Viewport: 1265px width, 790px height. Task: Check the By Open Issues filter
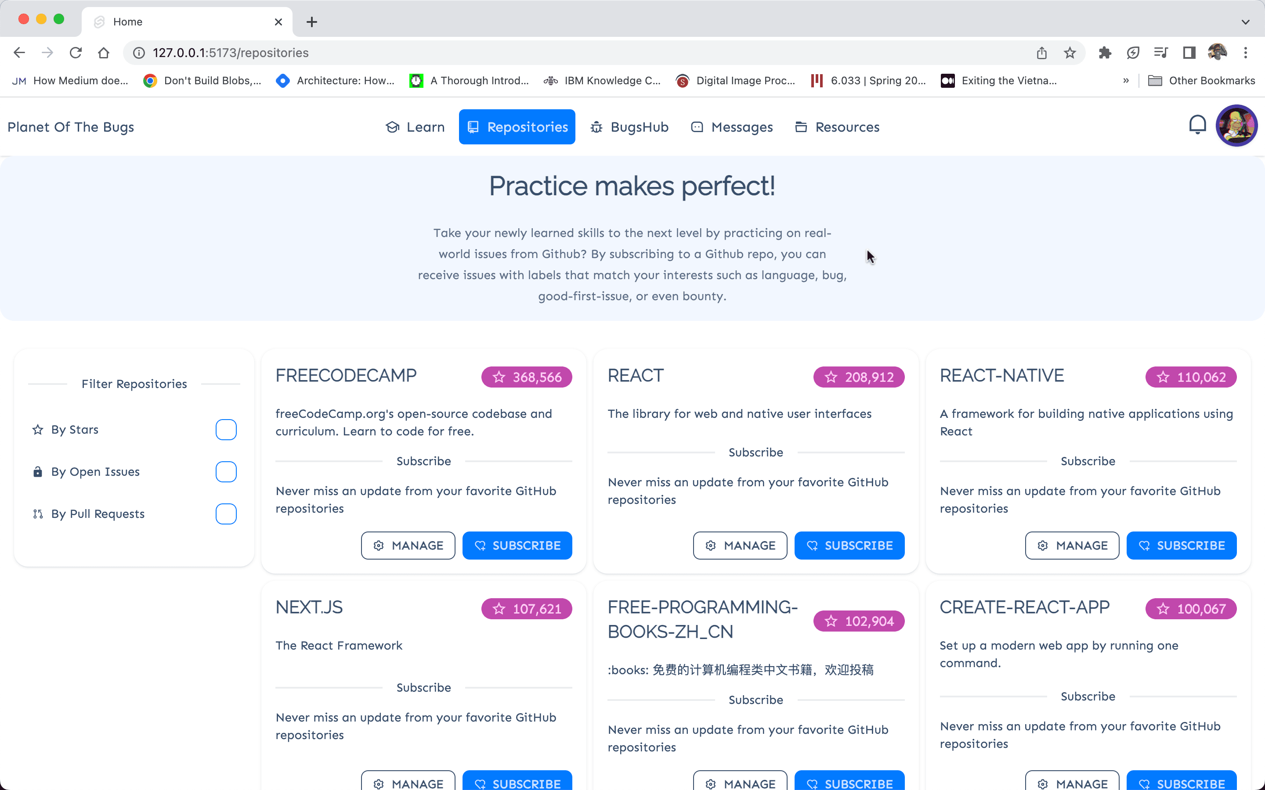(226, 472)
